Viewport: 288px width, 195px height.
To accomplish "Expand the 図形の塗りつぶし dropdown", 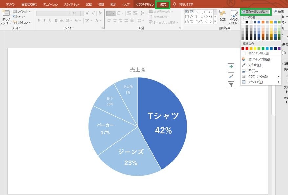I will 255,11.
